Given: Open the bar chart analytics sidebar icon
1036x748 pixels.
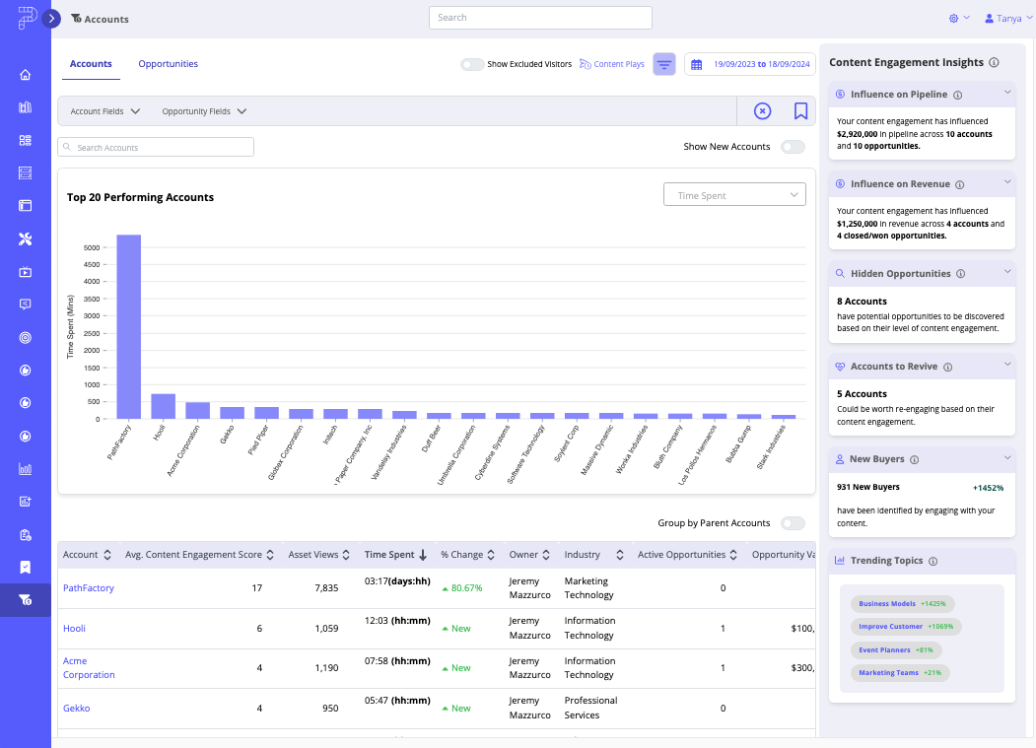Looking at the screenshot, I should (x=25, y=469).
